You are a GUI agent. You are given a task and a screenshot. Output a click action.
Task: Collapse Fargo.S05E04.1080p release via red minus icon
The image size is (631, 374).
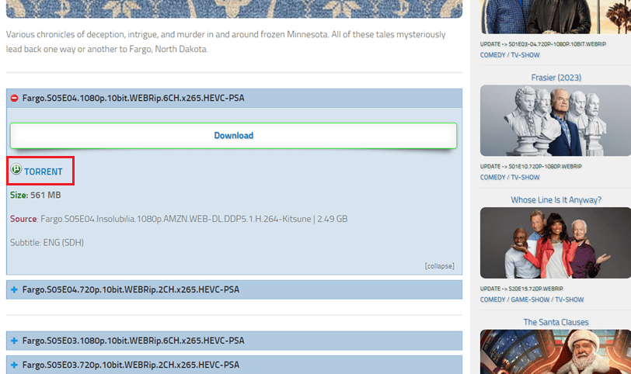pyautogui.click(x=14, y=98)
